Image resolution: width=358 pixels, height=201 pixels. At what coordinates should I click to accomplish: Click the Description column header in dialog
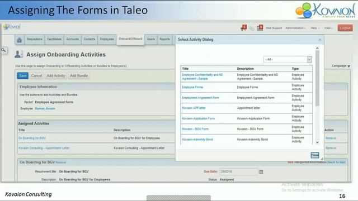(x=246, y=69)
